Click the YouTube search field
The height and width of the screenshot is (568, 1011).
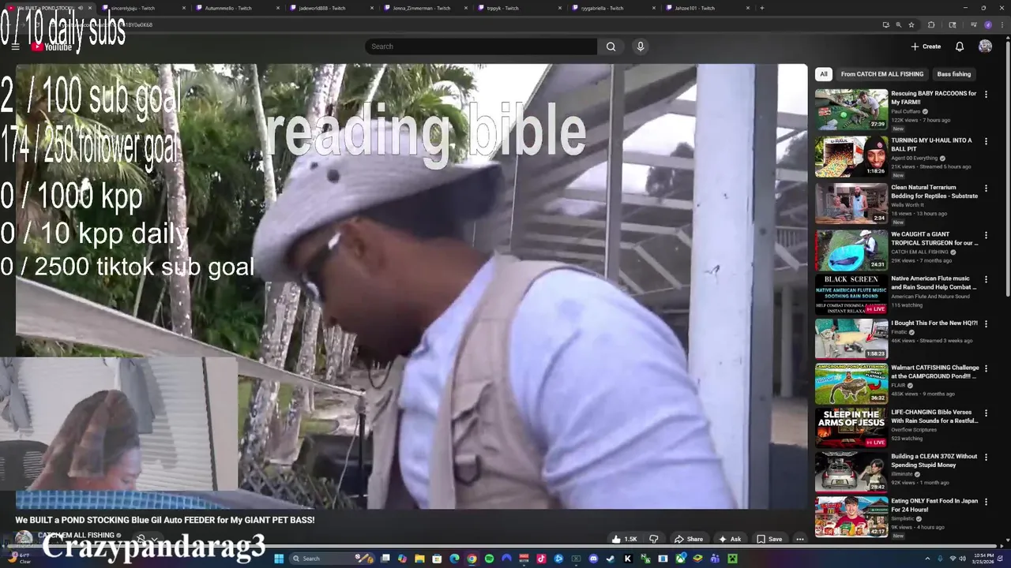click(x=481, y=47)
